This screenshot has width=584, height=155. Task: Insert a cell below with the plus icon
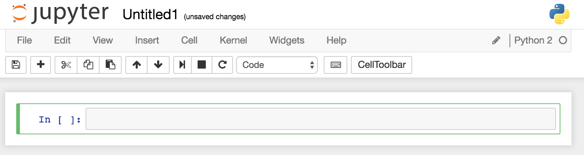click(41, 65)
